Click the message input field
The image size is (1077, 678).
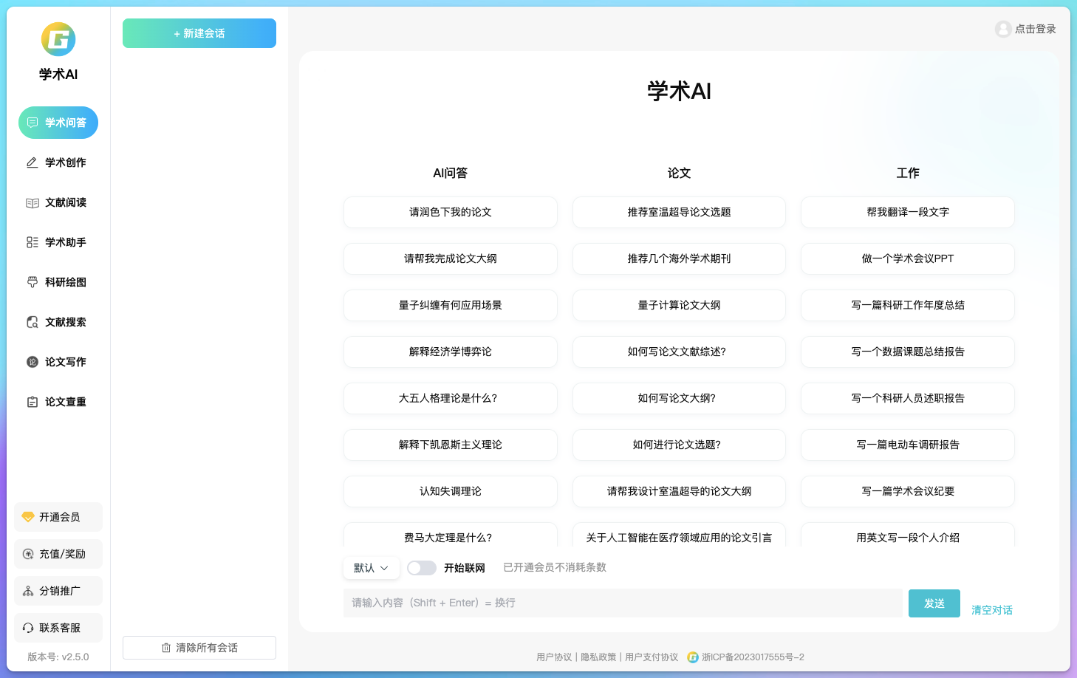click(624, 603)
